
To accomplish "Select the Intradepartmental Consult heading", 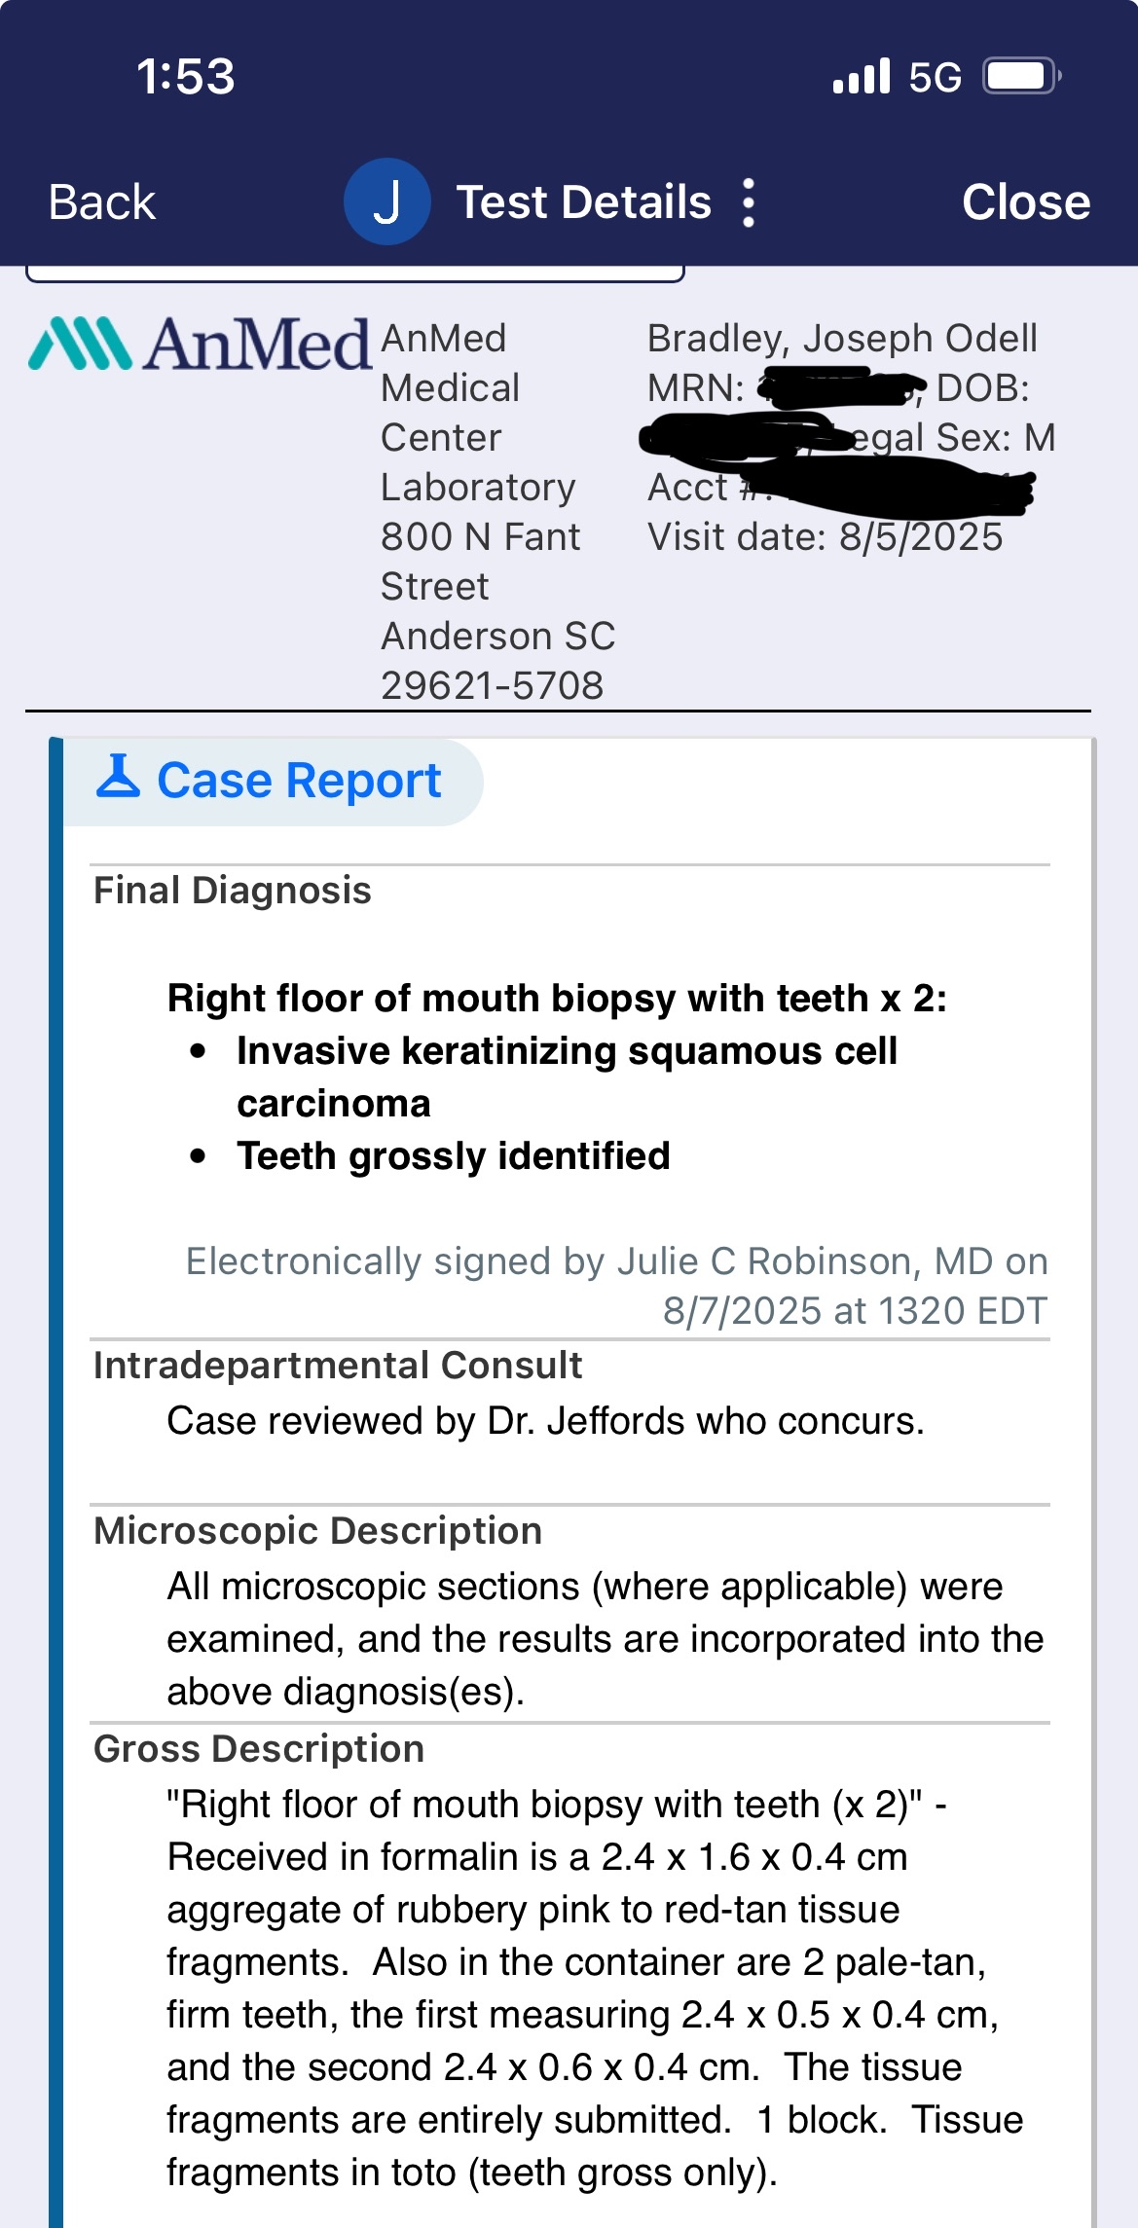I will pyautogui.click(x=337, y=1366).
